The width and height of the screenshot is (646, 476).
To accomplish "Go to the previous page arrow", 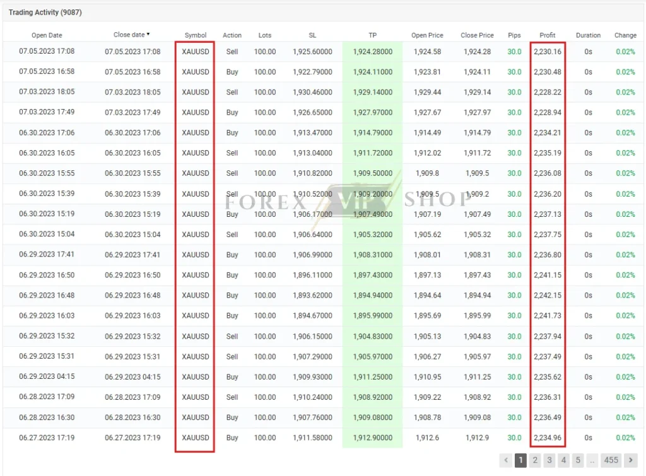I will tap(506, 460).
